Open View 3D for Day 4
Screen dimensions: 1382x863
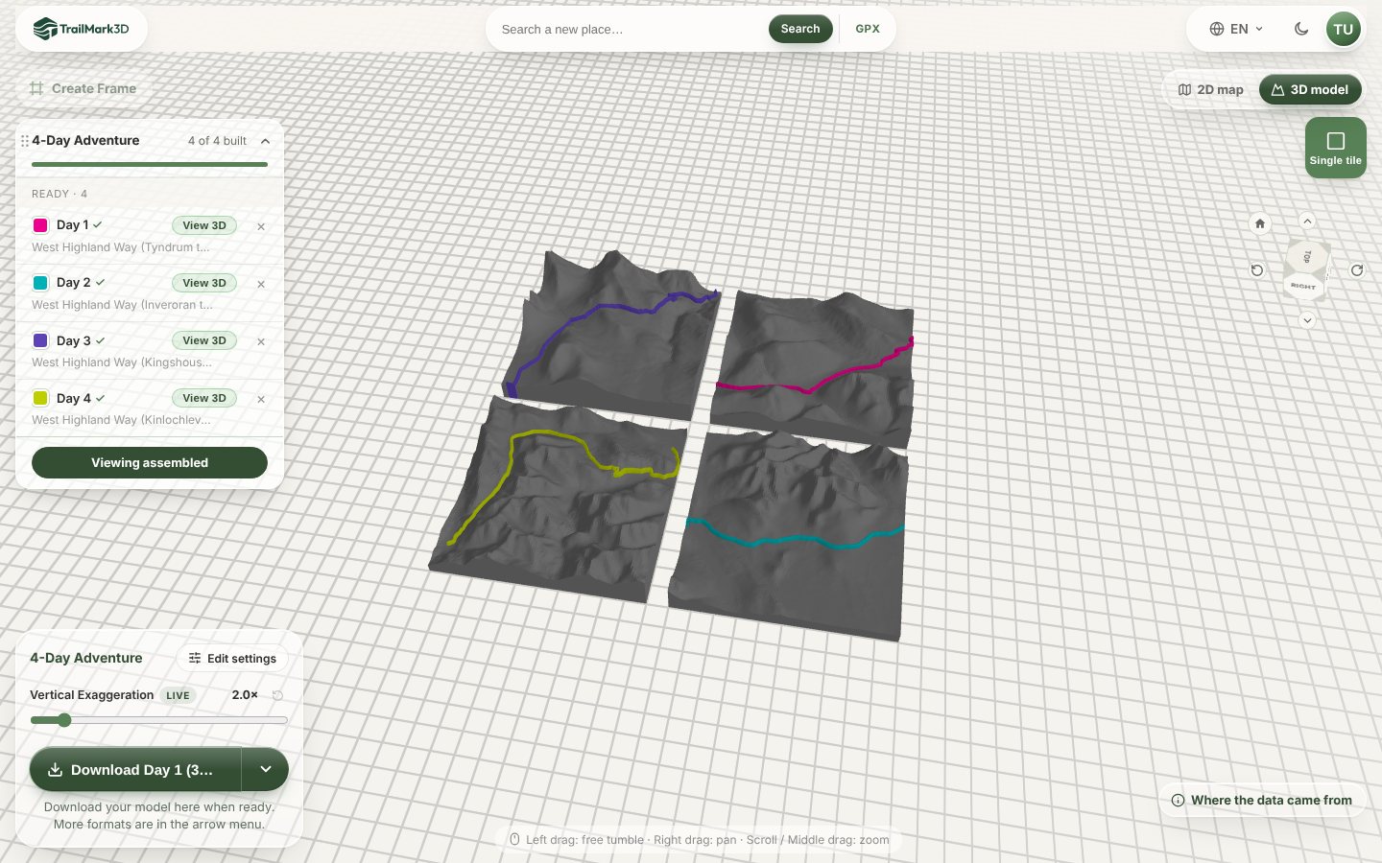click(204, 398)
